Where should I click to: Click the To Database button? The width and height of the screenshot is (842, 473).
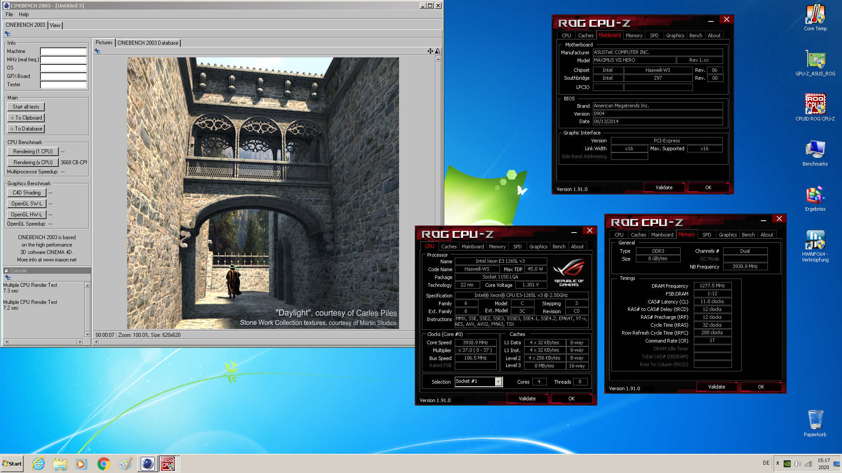pos(26,129)
